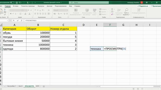Open the file name dropdown in title bar

click(x=61, y=2)
